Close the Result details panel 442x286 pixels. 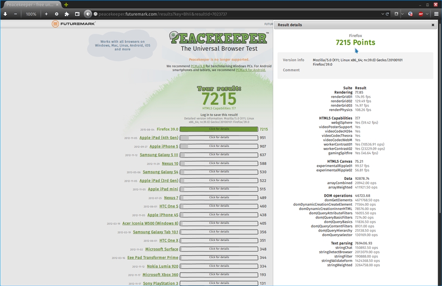point(433,25)
